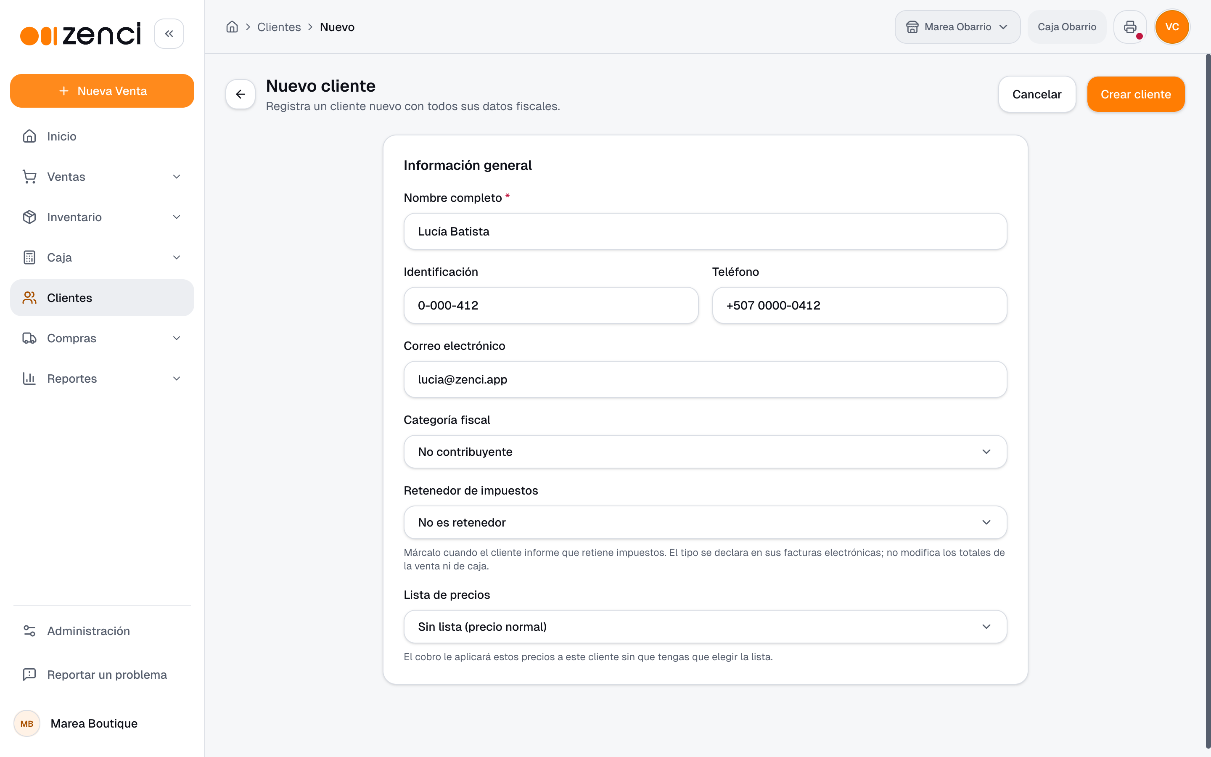Image resolution: width=1211 pixels, height=757 pixels.
Task: Open the VC user avatar menu
Action: tap(1172, 27)
